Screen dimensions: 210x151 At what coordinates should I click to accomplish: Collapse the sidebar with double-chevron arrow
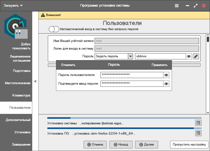tap(35, 81)
